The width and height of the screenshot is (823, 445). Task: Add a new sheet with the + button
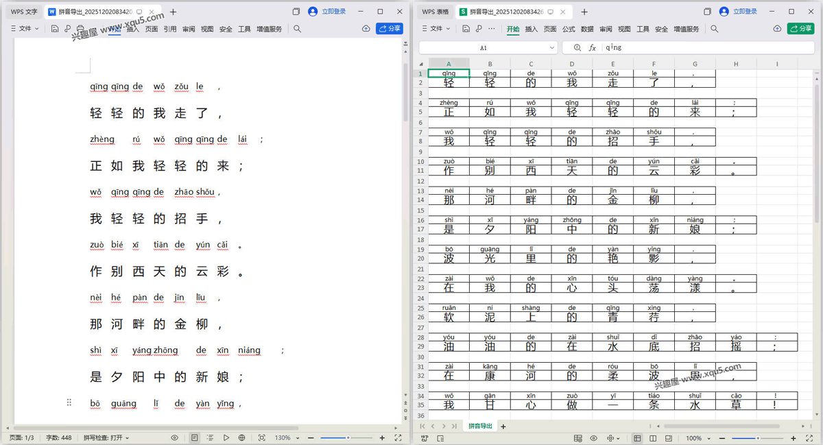pyautogui.click(x=503, y=426)
